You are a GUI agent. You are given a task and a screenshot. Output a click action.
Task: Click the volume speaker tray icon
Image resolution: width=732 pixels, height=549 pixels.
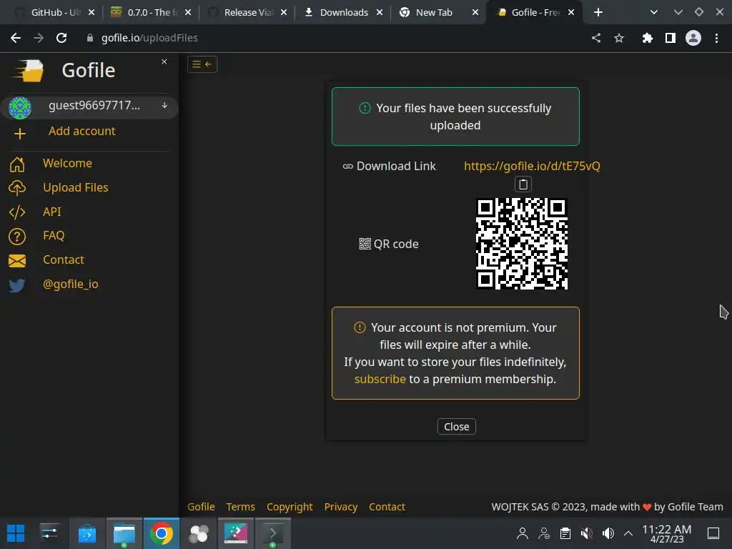point(608,533)
